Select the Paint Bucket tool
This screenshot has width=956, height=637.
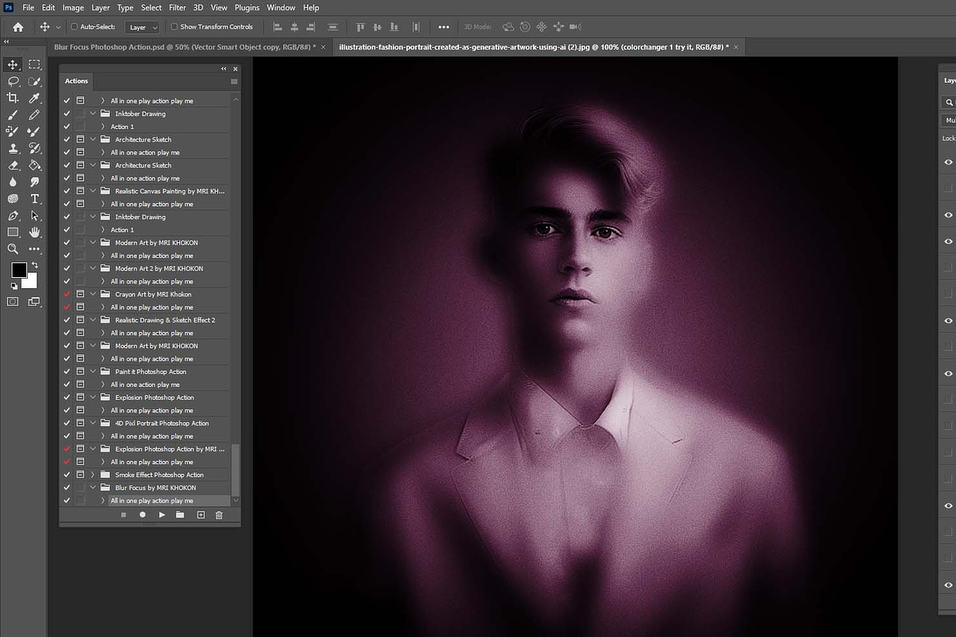(x=35, y=165)
